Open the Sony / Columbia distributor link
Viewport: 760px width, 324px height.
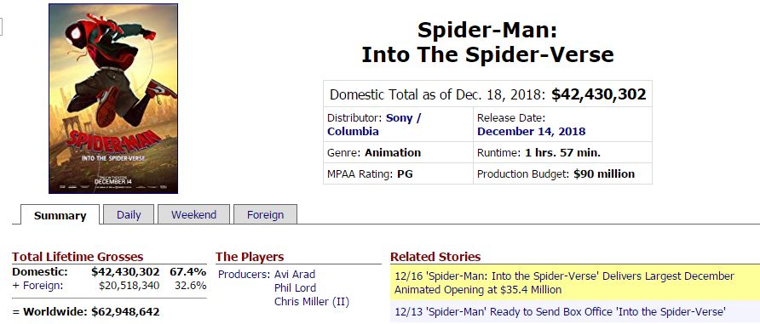(374, 125)
